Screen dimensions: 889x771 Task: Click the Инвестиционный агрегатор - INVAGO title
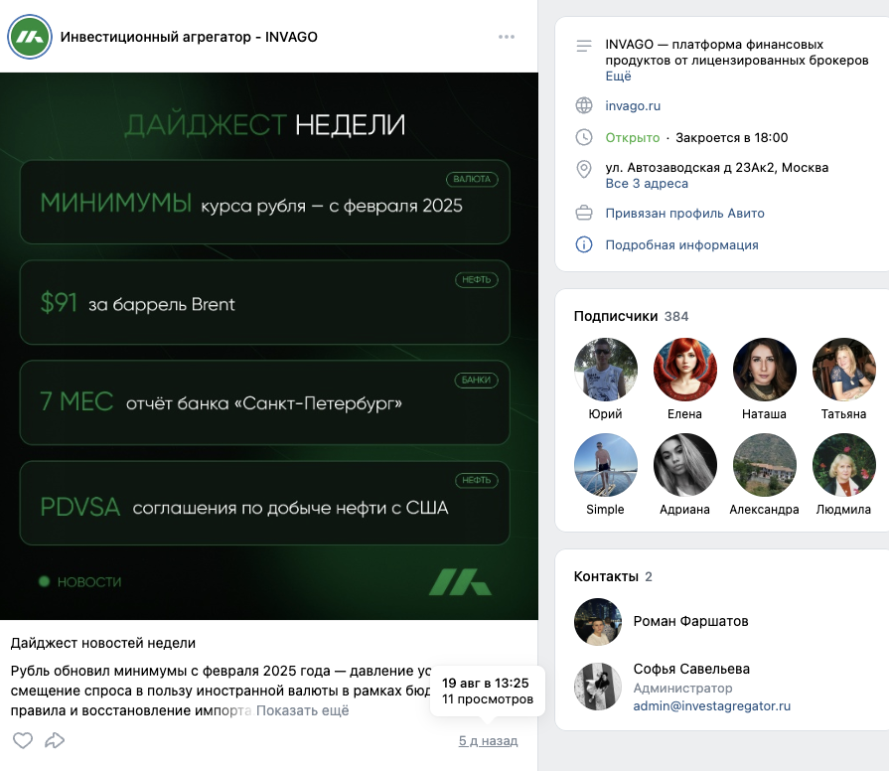(189, 37)
